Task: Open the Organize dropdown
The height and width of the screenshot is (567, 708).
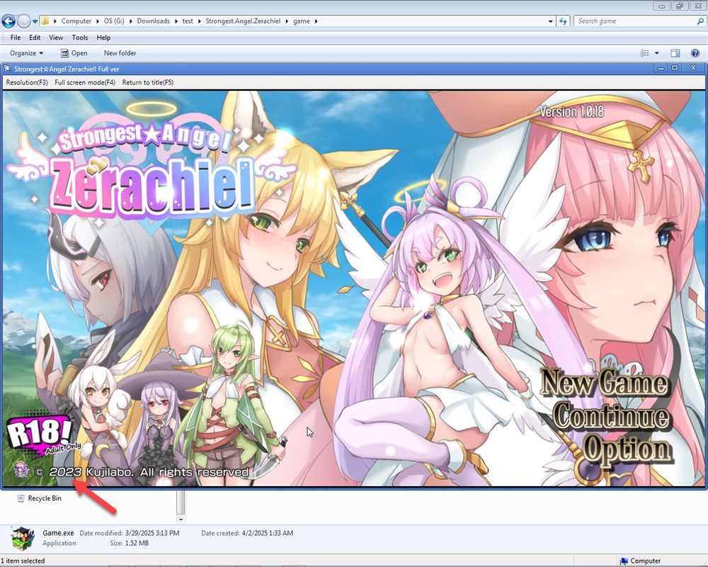Action: coord(27,53)
